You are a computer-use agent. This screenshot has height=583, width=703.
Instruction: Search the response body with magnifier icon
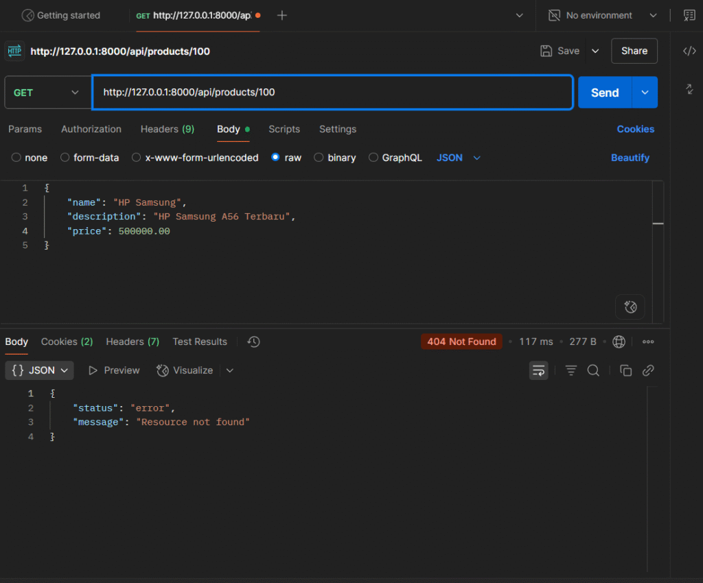[593, 370]
